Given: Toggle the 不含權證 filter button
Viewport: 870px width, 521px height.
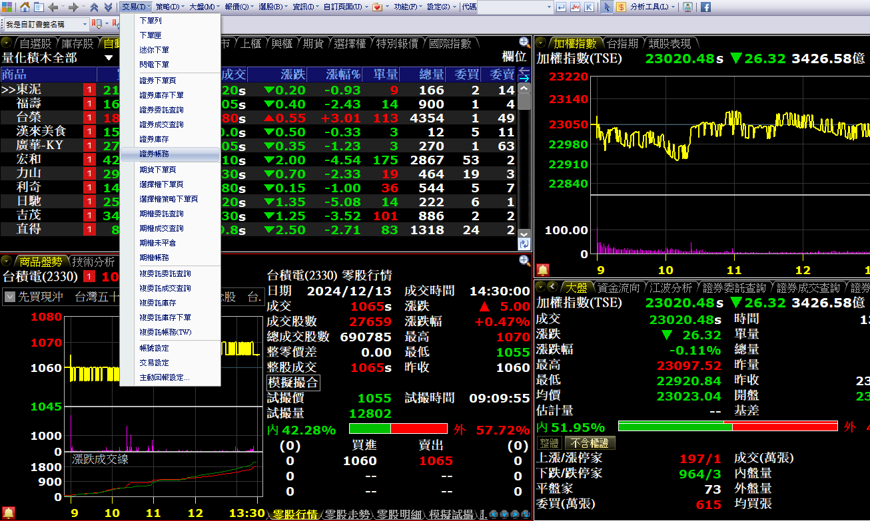Looking at the screenshot, I should tap(590, 443).
